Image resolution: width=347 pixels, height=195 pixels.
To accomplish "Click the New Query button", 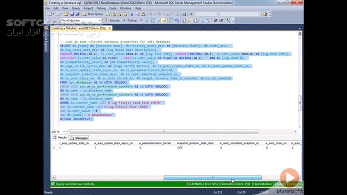I will click(93, 14).
